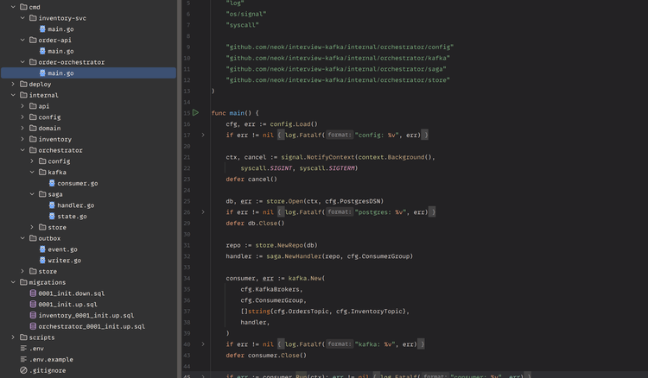The height and width of the screenshot is (378, 648).
Task: Collapse the order-orchestrator folder chevron
Action: (22, 62)
